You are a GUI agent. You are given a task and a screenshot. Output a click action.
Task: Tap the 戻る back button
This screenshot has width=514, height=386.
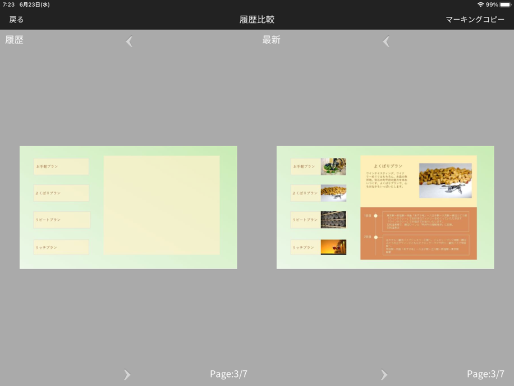[16, 20]
